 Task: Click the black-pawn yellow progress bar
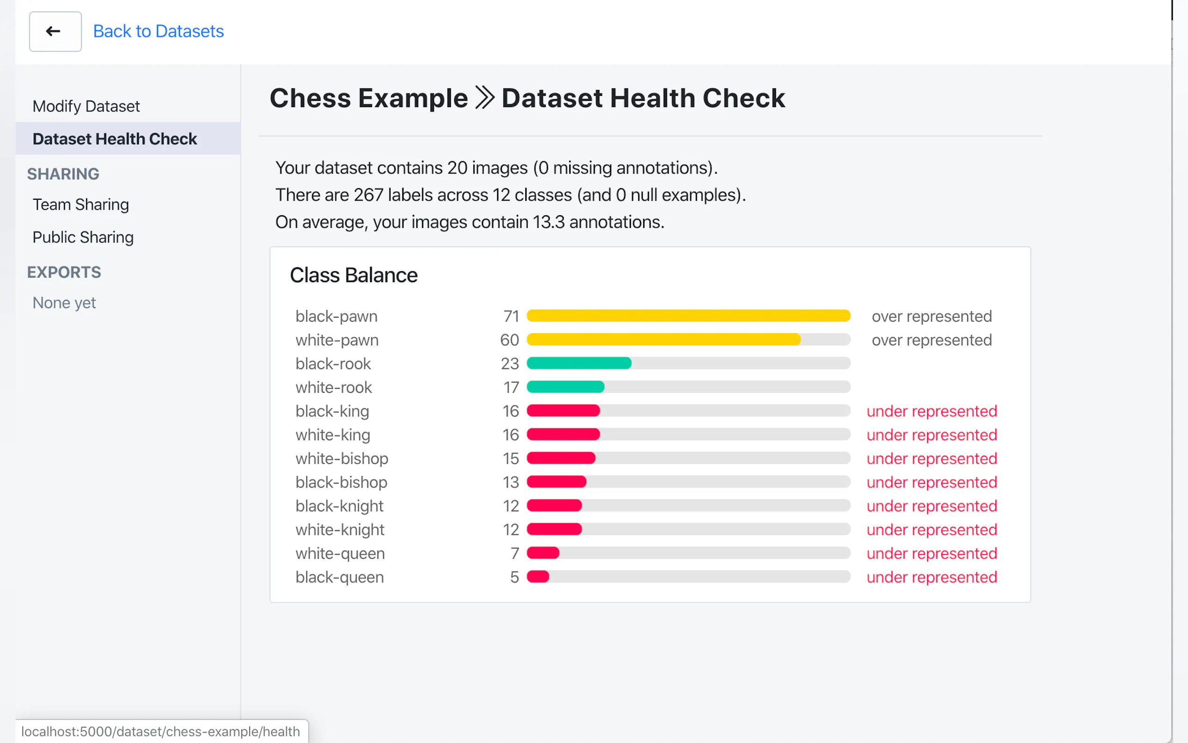pos(688,316)
